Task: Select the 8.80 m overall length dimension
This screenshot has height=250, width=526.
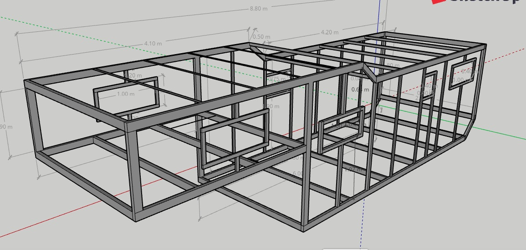Action: 258,9
